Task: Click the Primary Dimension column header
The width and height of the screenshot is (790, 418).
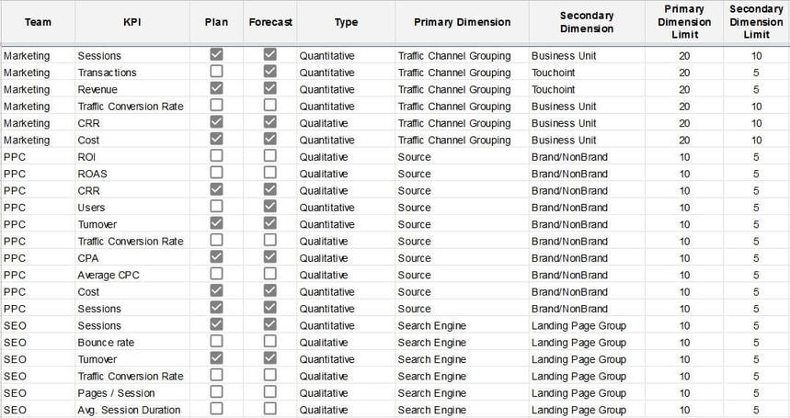Action: point(462,22)
